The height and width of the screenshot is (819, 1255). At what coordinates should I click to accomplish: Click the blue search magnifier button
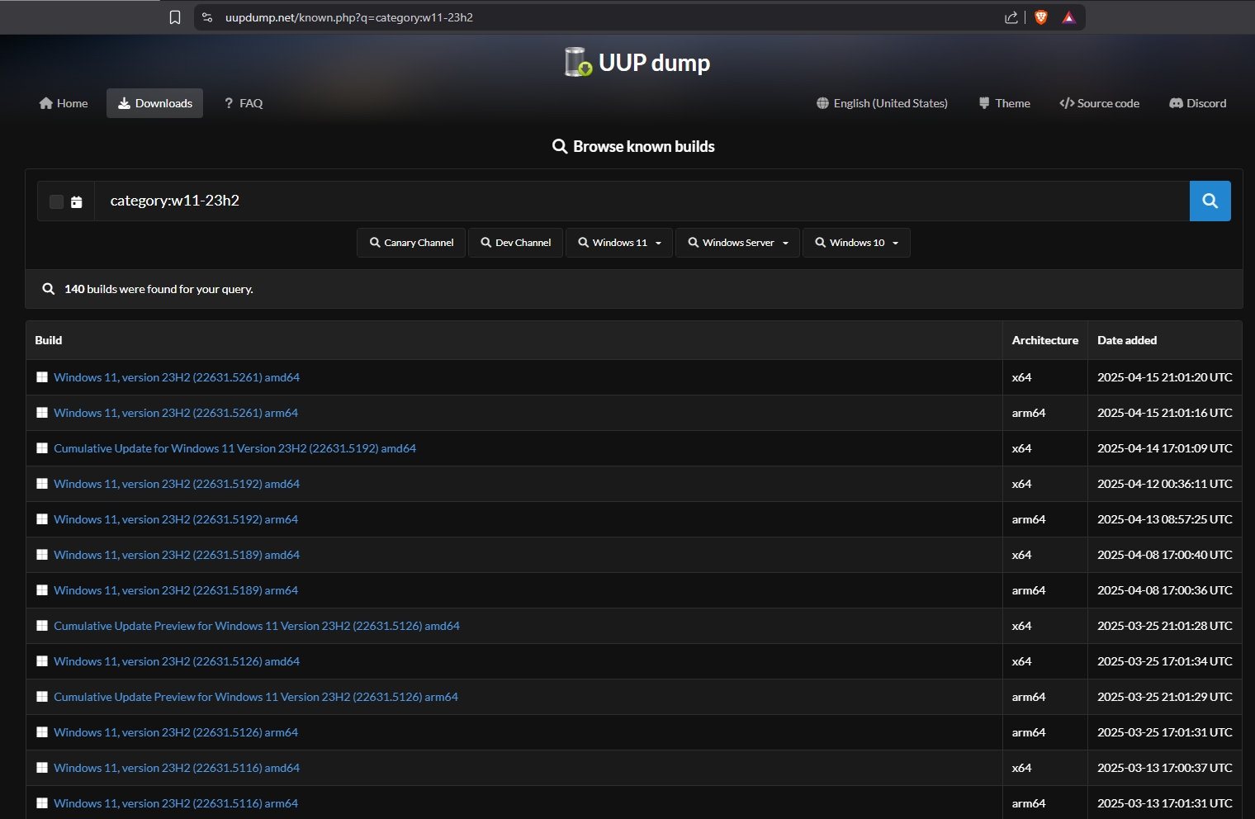(x=1210, y=201)
